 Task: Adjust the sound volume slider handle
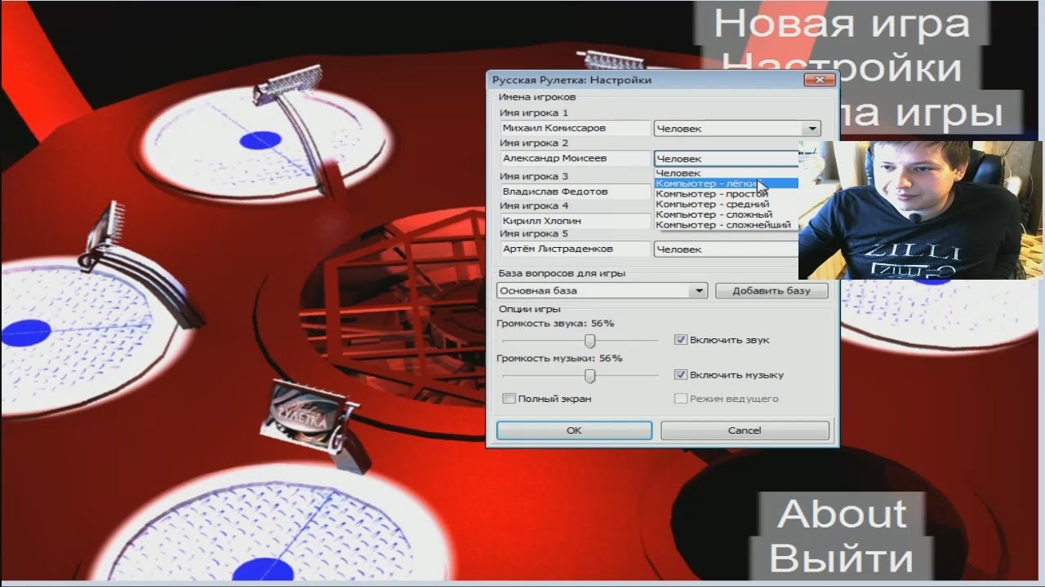(x=589, y=341)
